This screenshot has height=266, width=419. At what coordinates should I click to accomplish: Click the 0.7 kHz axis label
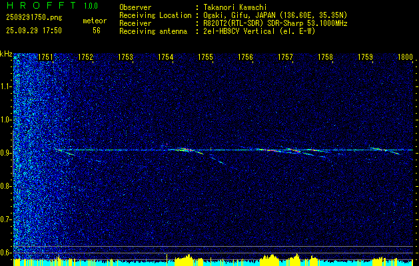pyautogui.click(x=6, y=219)
